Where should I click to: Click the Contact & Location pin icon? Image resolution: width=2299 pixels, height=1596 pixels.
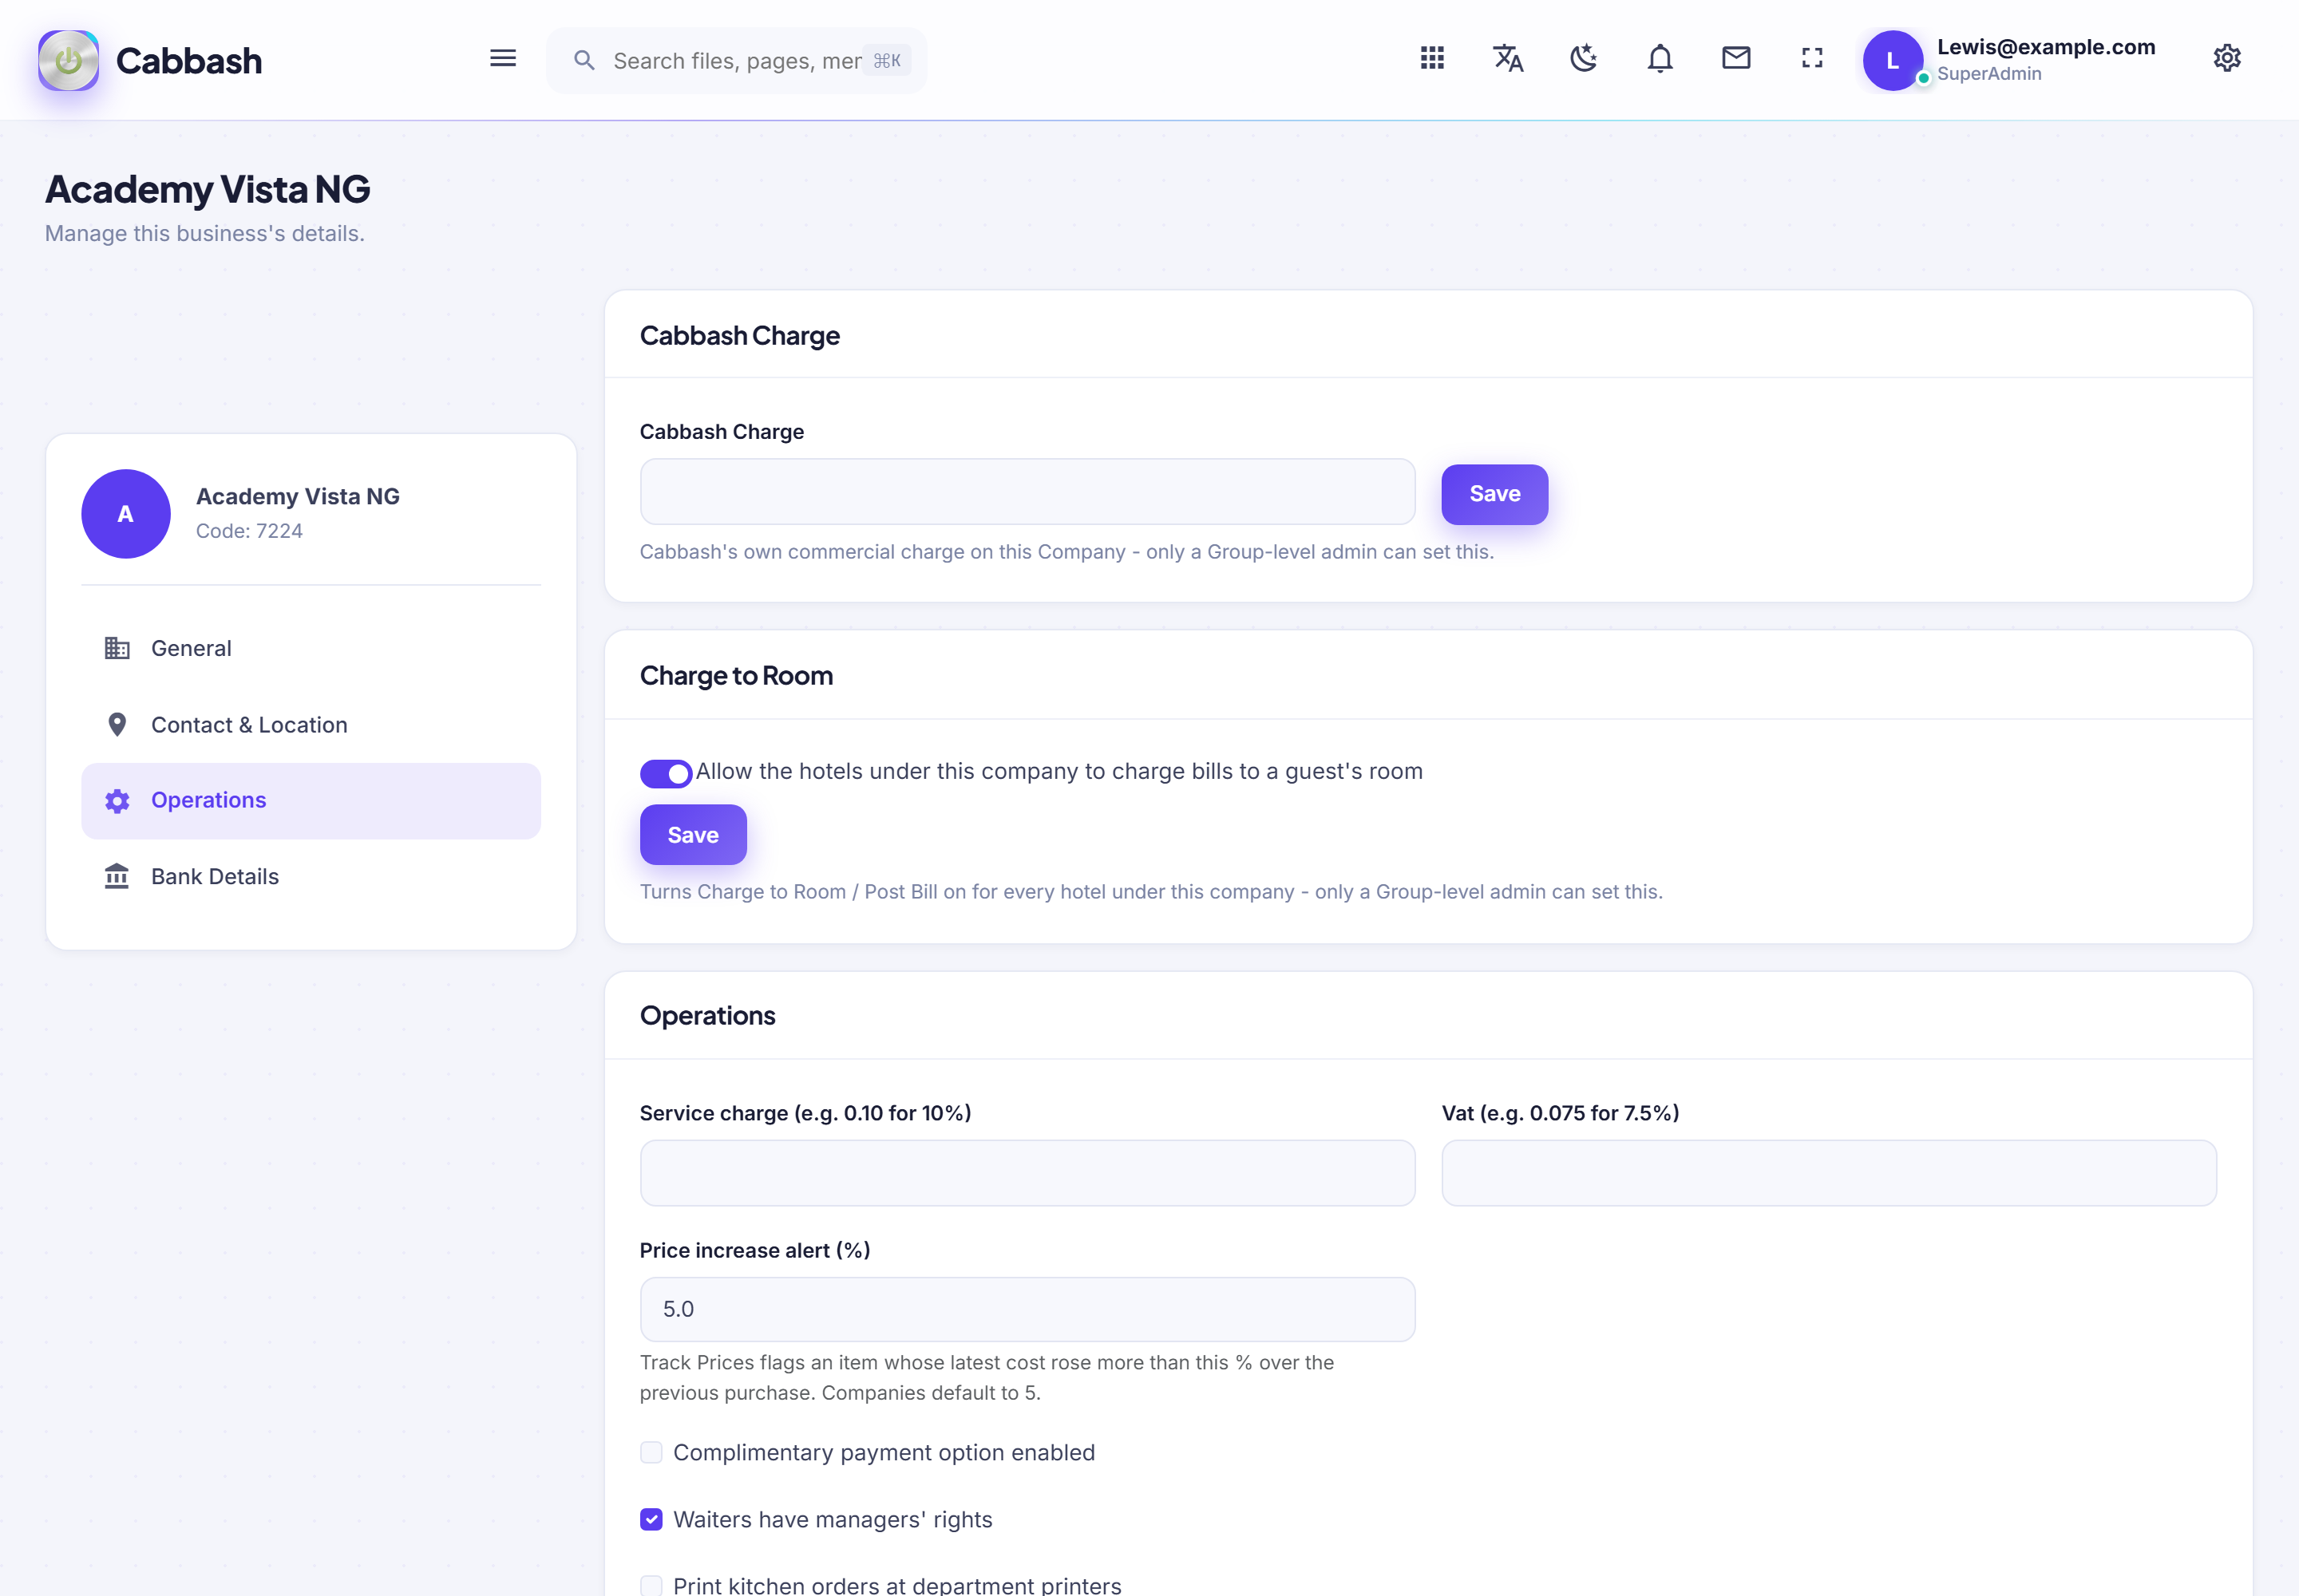coord(117,724)
